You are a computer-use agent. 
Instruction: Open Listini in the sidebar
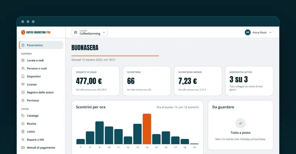coord(41,132)
